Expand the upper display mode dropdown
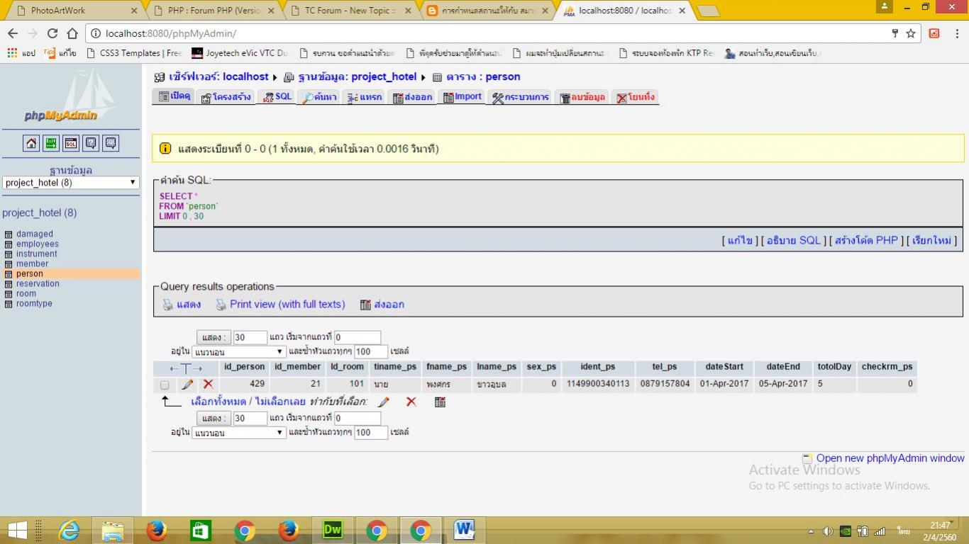Image resolution: width=969 pixels, height=544 pixels. tap(238, 351)
